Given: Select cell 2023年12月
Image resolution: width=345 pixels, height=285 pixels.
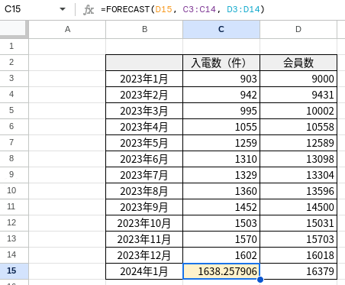Looking at the screenshot, I should [x=144, y=255].
